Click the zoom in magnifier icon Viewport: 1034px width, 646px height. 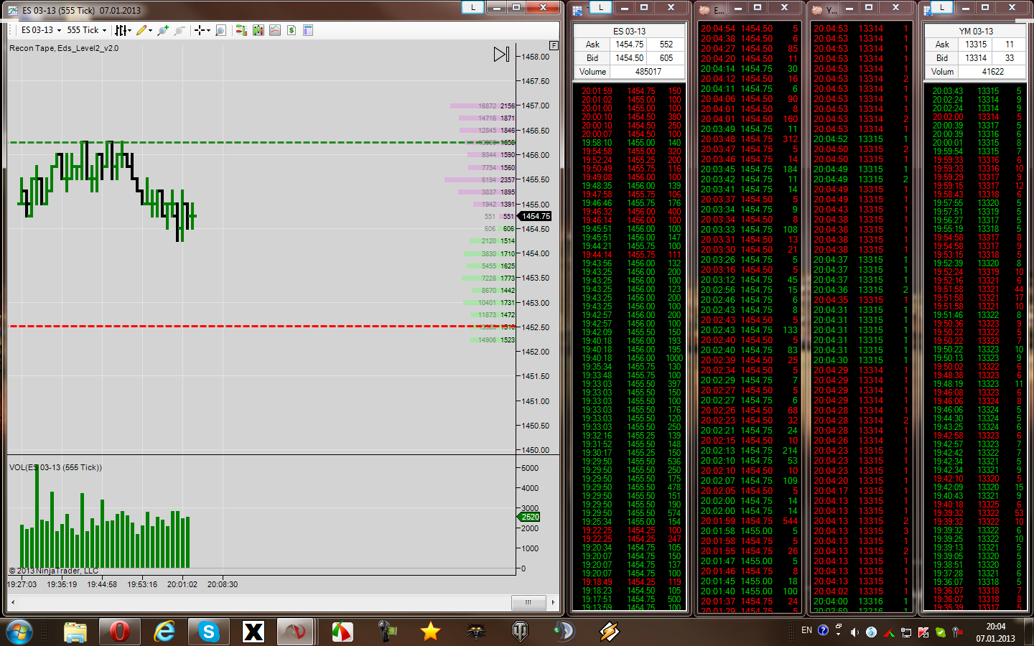[x=163, y=30]
